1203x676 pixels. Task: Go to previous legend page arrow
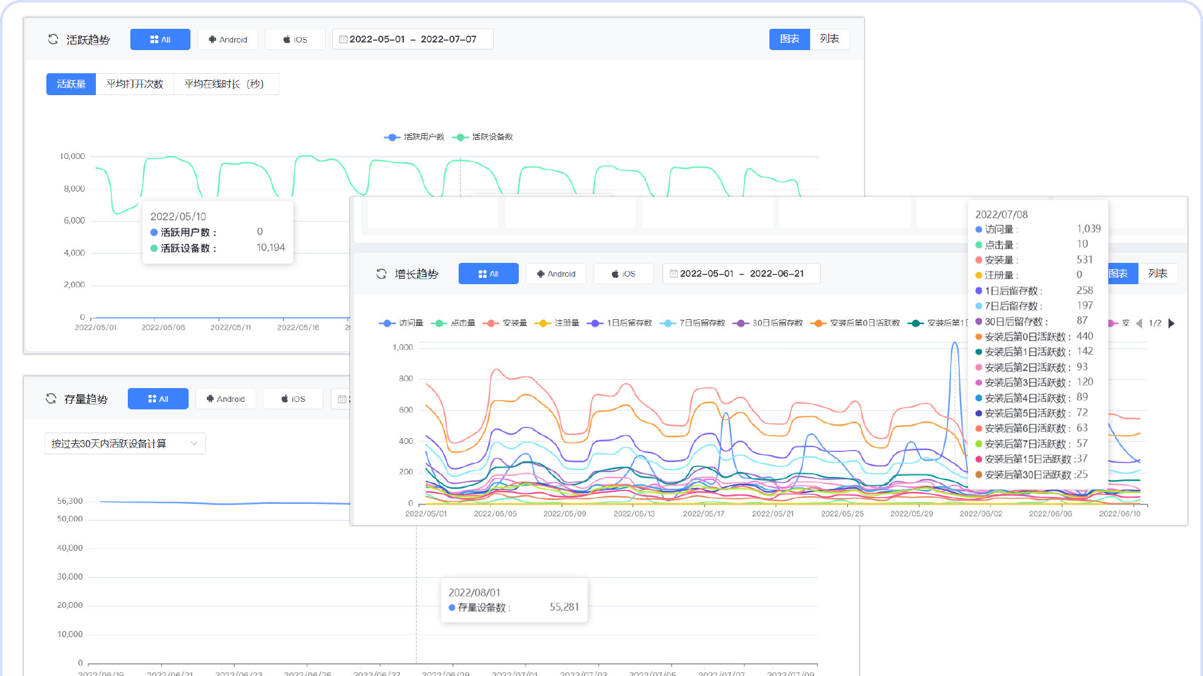point(1139,324)
